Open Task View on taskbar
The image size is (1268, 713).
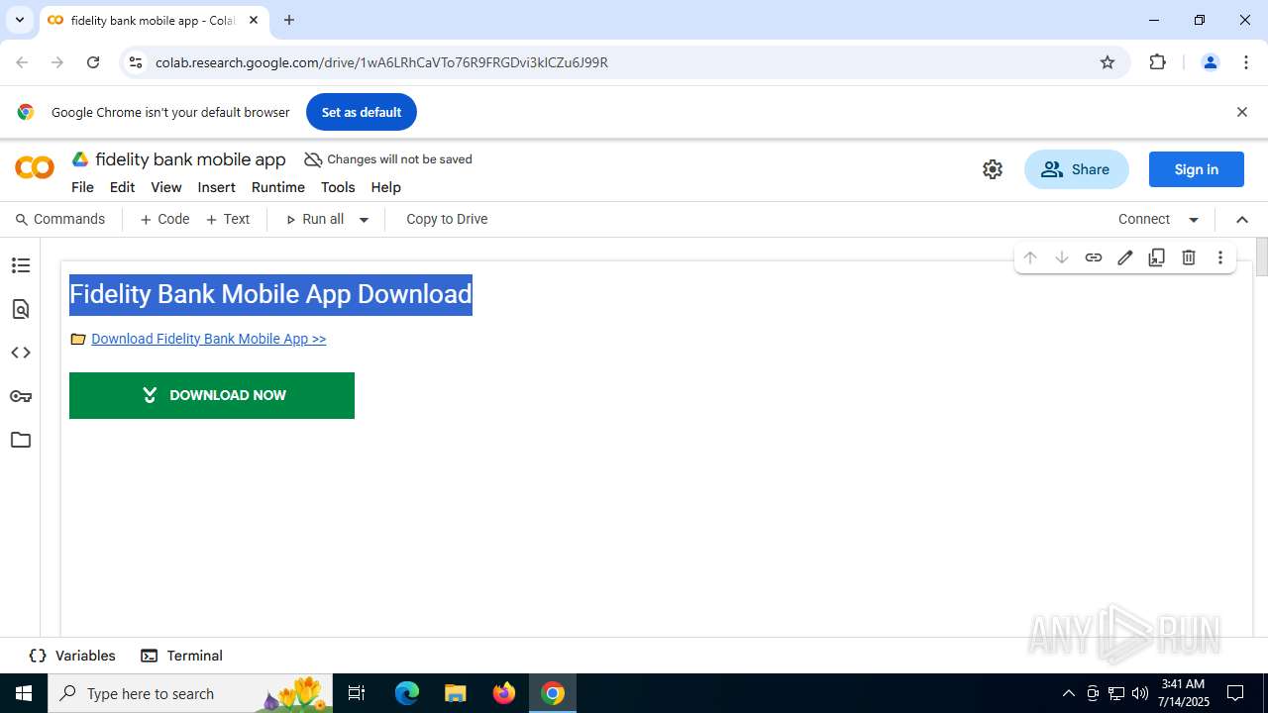pyautogui.click(x=358, y=693)
